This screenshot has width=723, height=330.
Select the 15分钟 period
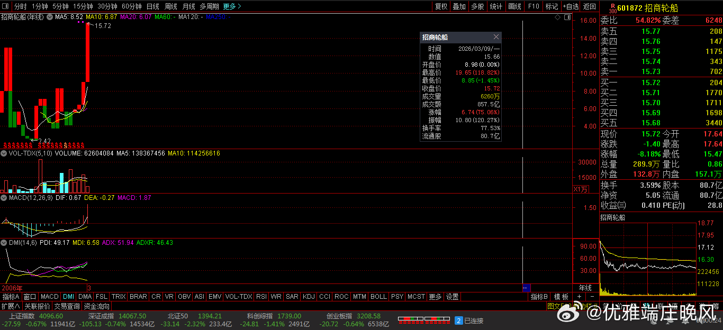point(83,6)
